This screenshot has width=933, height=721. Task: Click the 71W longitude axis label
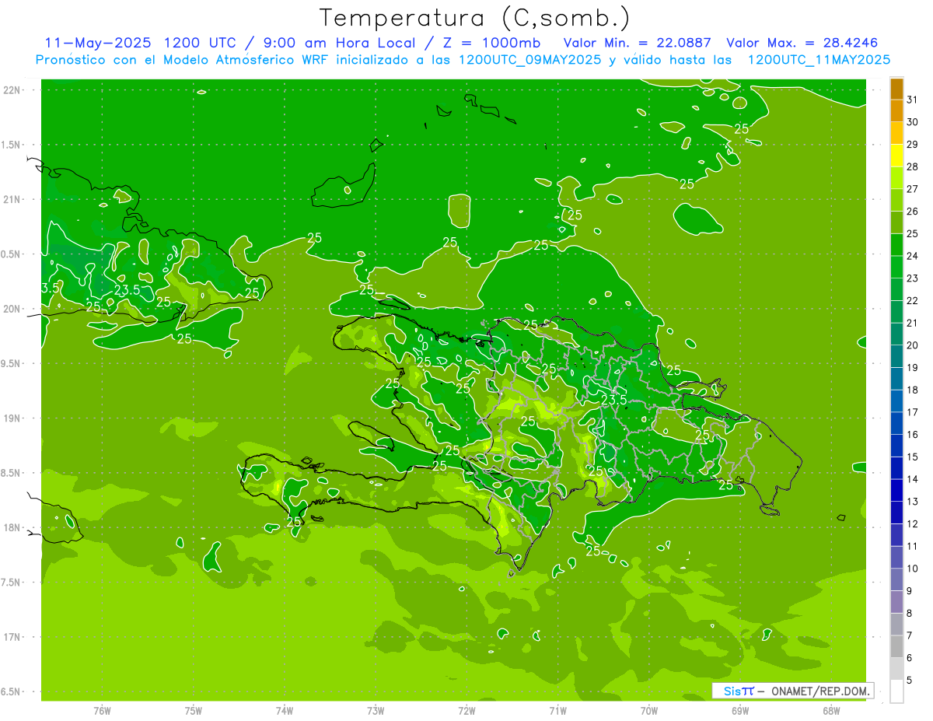tap(557, 710)
